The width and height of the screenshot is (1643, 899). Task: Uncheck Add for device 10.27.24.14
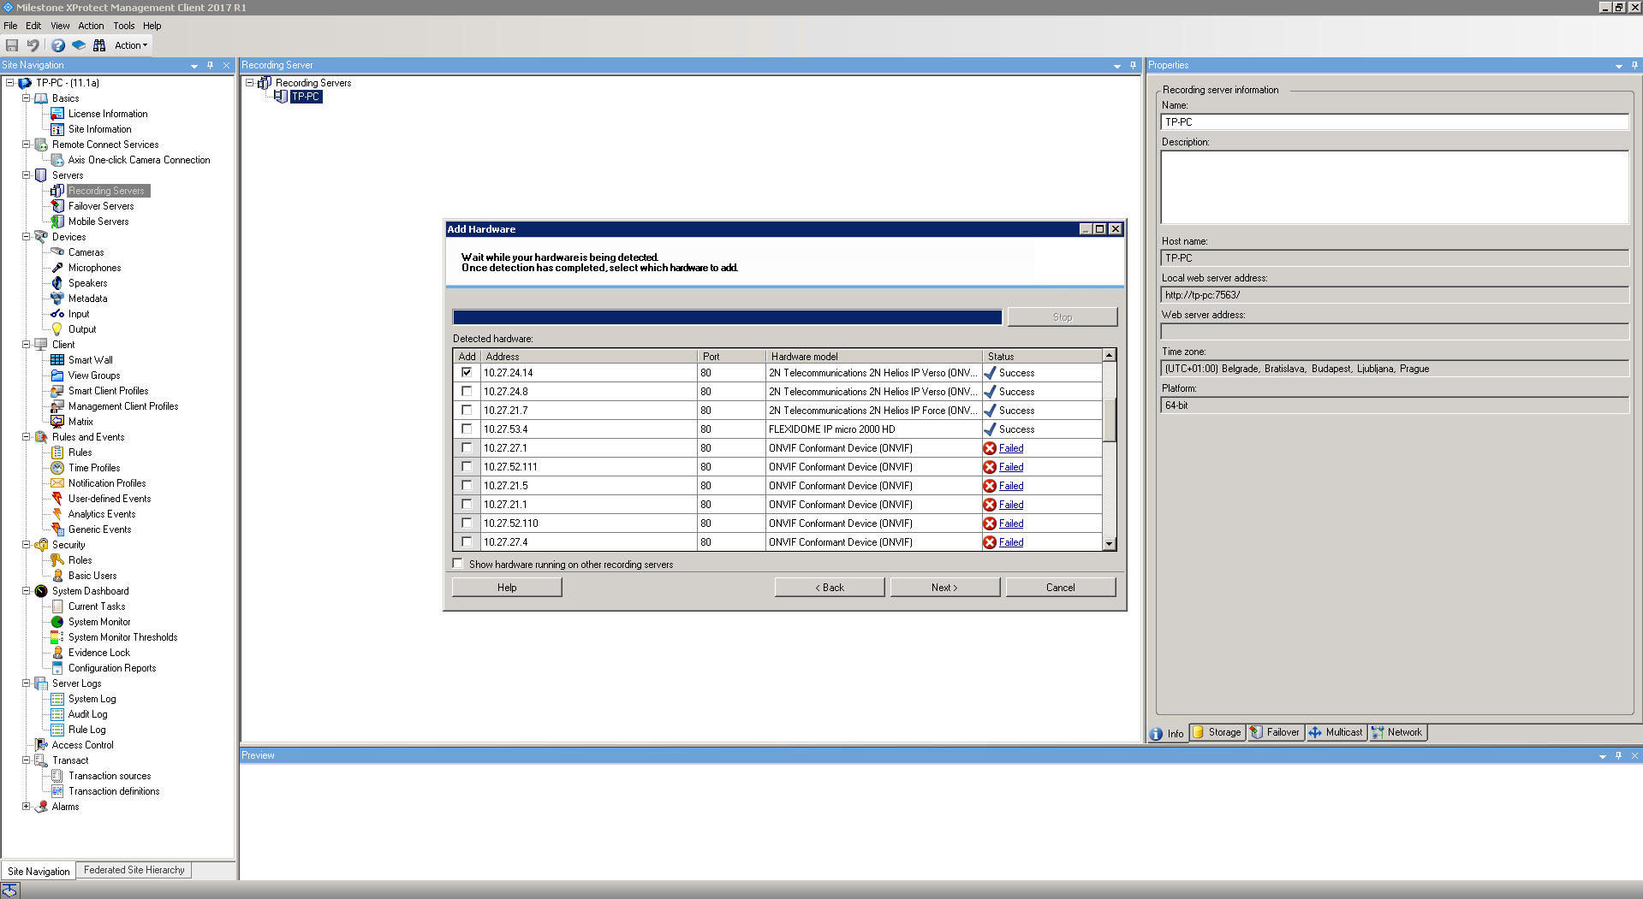467,372
